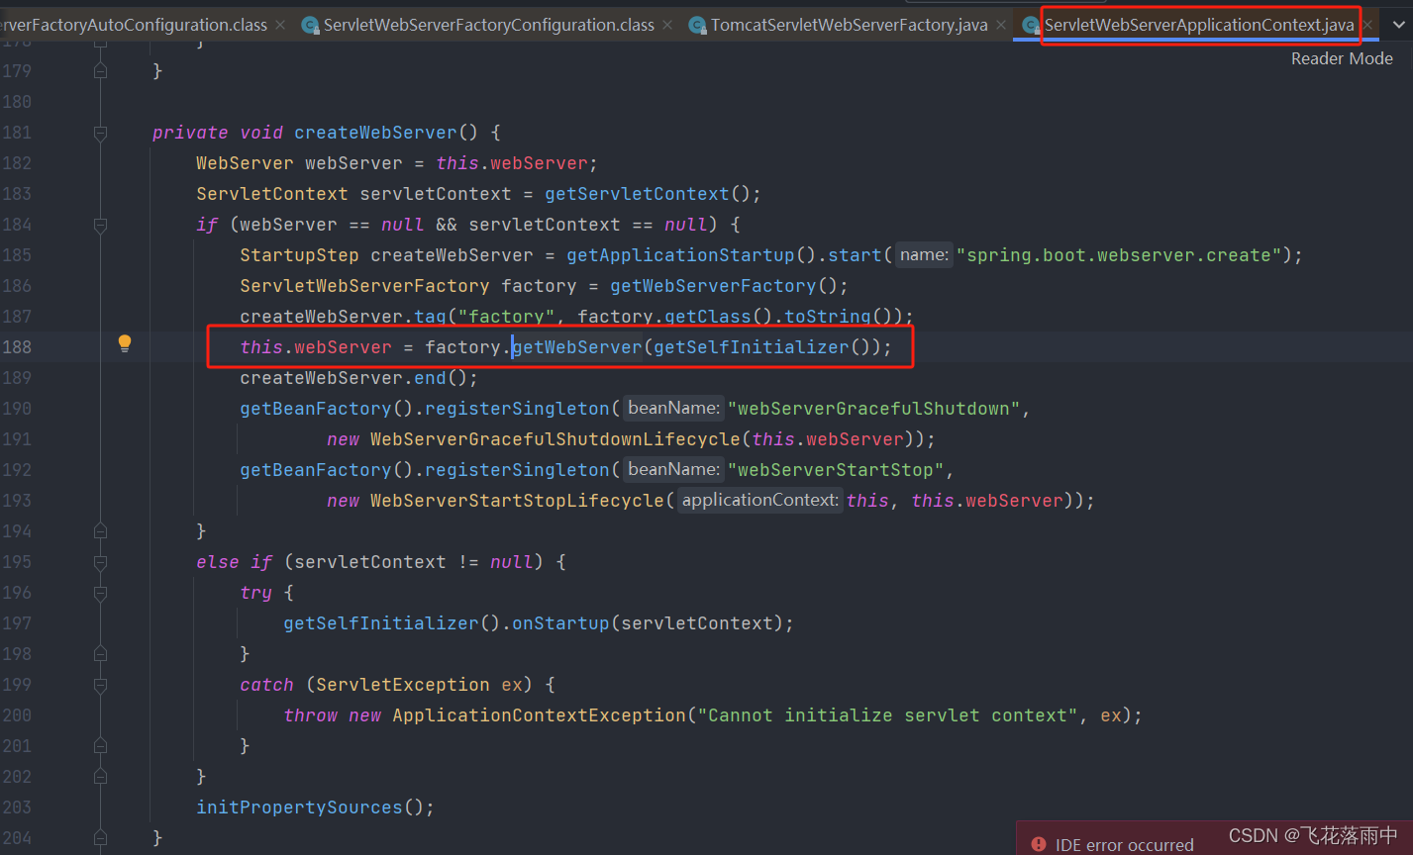
Task: Click class icon of TomcatServletWebServerFactory.java tab
Action: tap(697, 25)
